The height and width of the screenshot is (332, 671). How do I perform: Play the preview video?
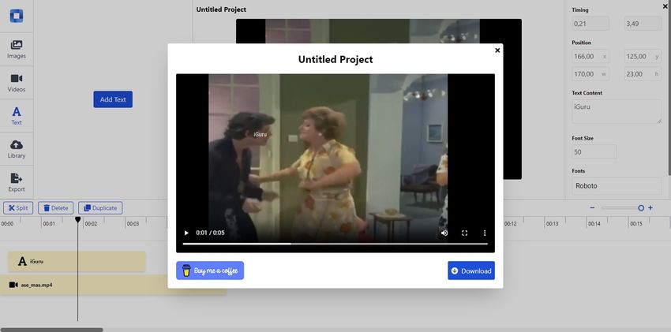point(186,233)
